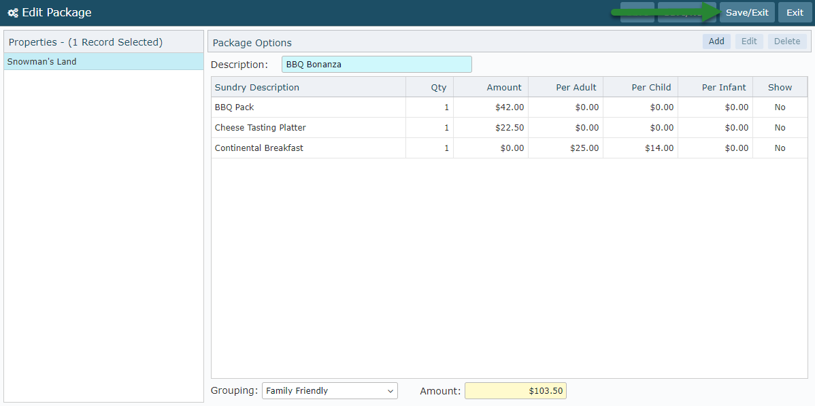Click the Show value No for BBQ Pack
This screenshot has height=406, width=815.
(780, 107)
